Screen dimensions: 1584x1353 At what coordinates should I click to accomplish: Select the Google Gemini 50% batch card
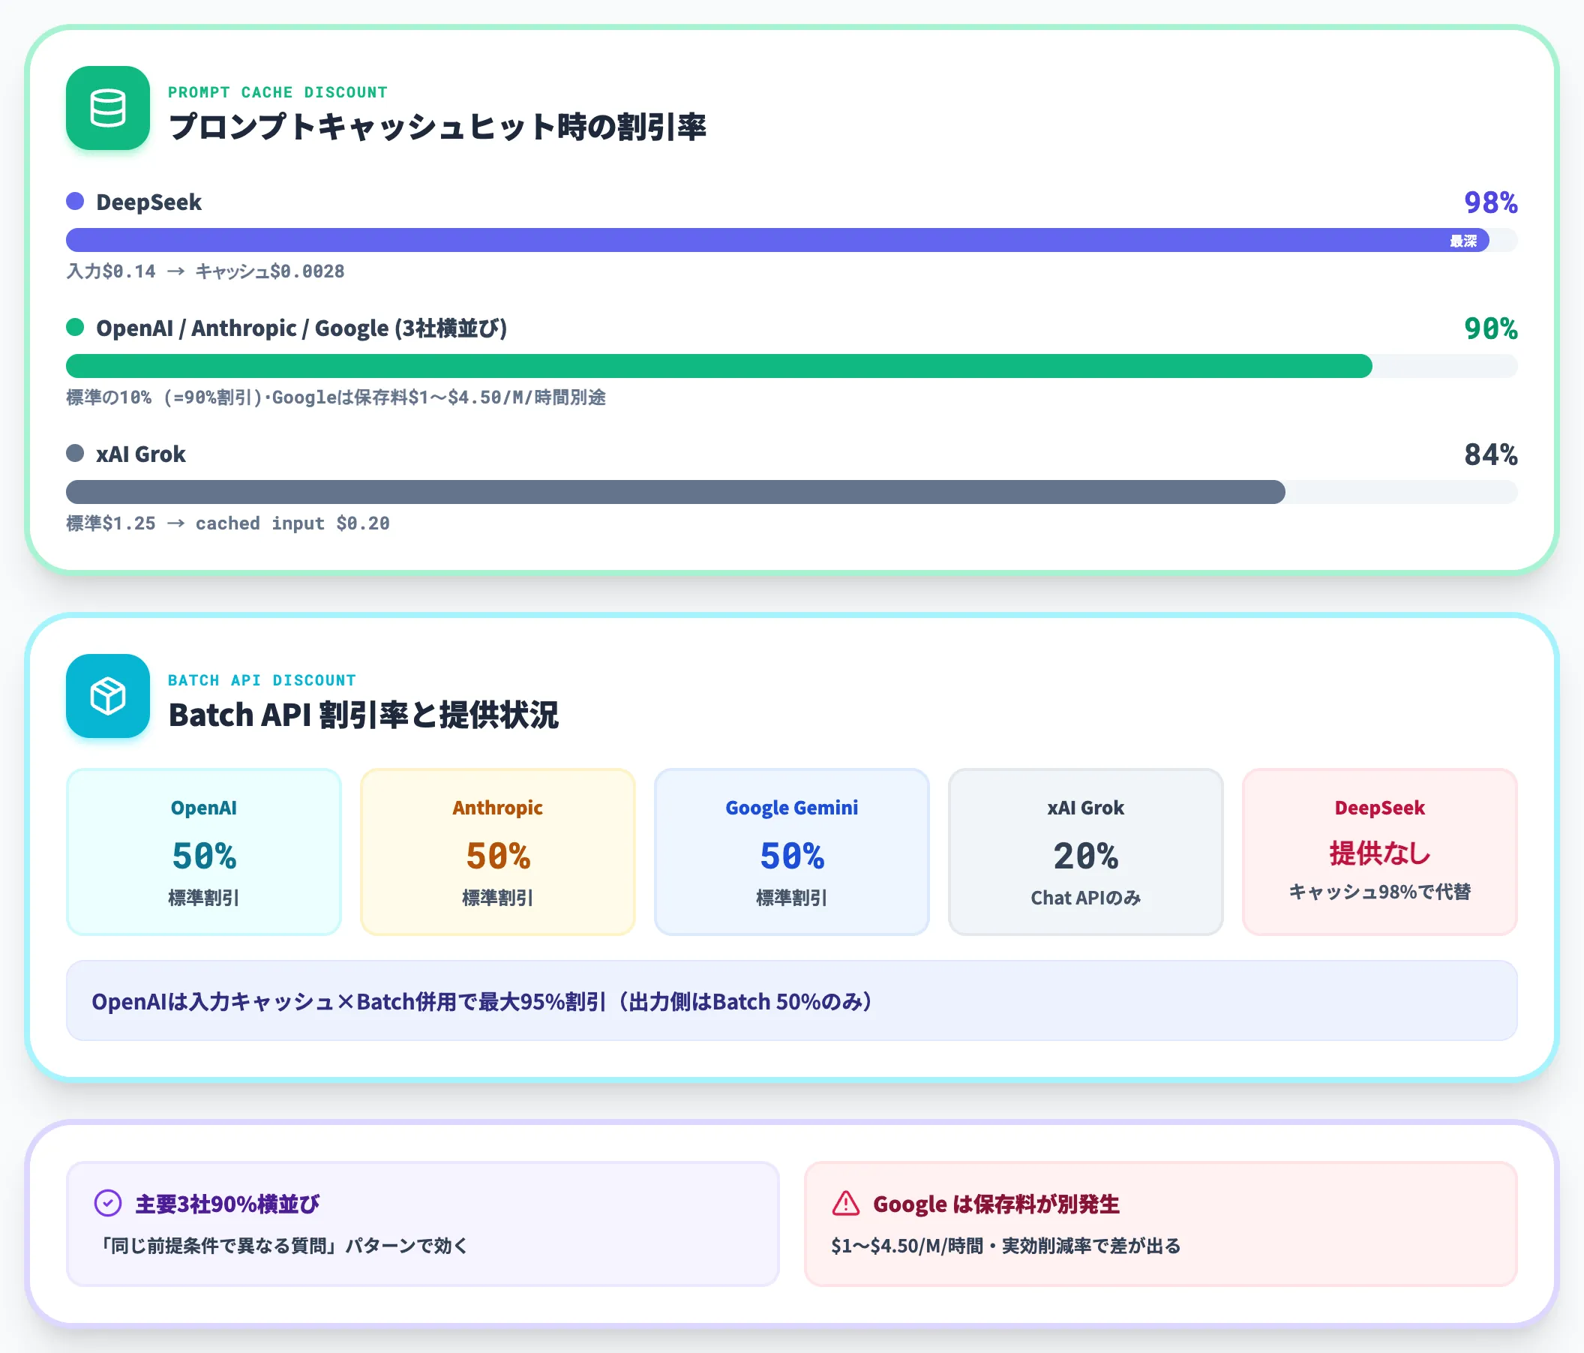(x=792, y=851)
